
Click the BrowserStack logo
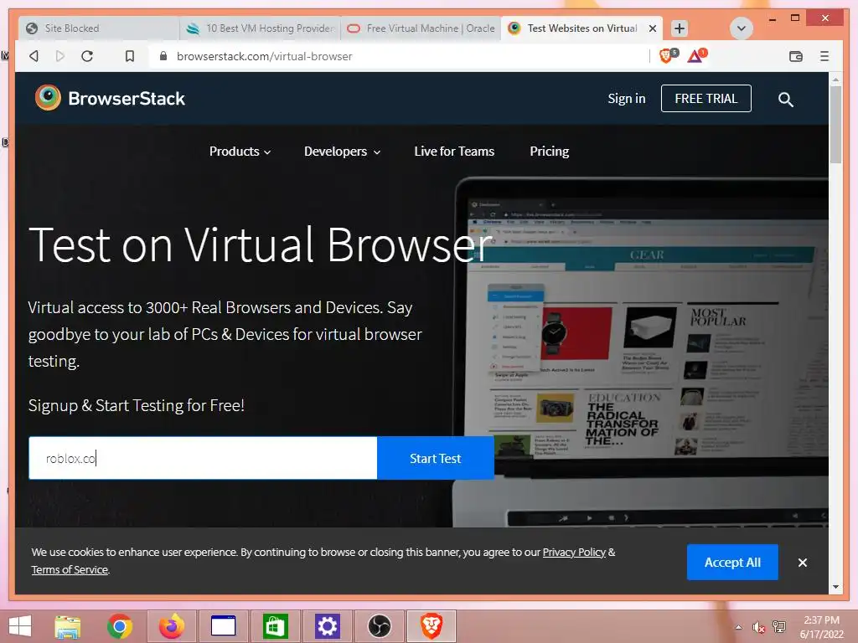click(110, 99)
